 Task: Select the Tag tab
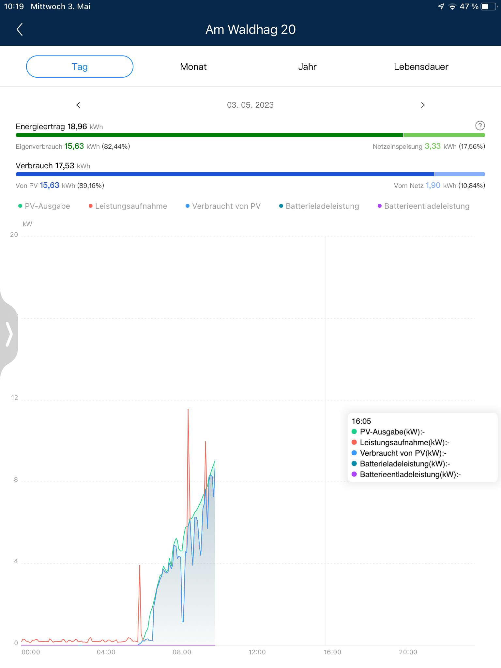(x=80, y=67)
